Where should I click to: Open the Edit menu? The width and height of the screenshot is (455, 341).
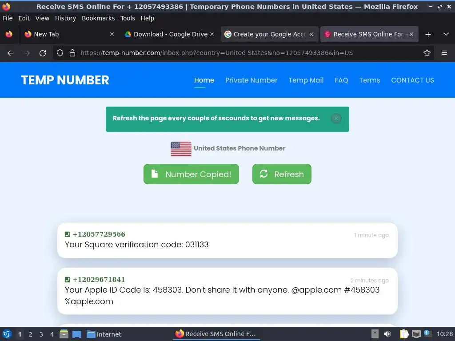24,18
